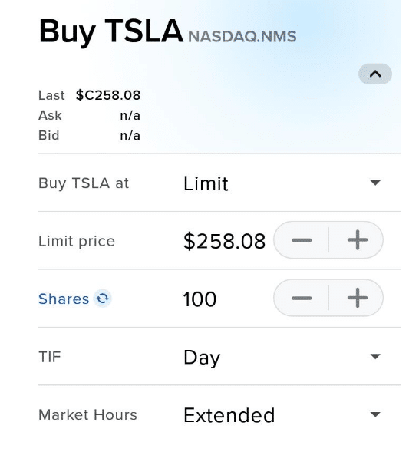Screen dimensions: 409x452
Task: Open the order type Limit dropdown arrow
Action: [375, 183]
